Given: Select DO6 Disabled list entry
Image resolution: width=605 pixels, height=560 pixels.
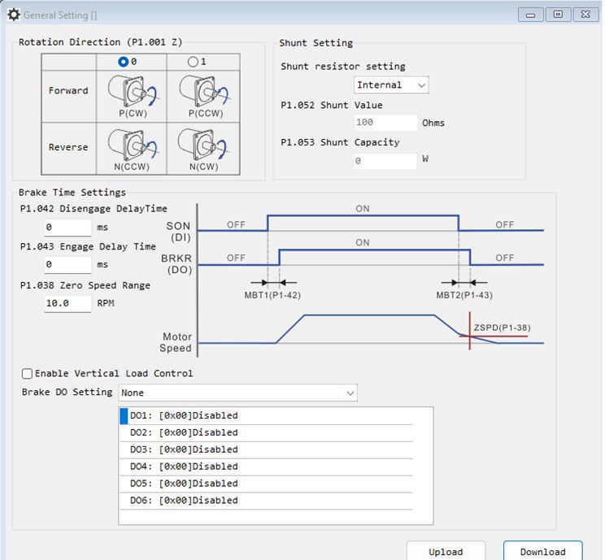Looking at the screenshot, I should click(266, 501).
